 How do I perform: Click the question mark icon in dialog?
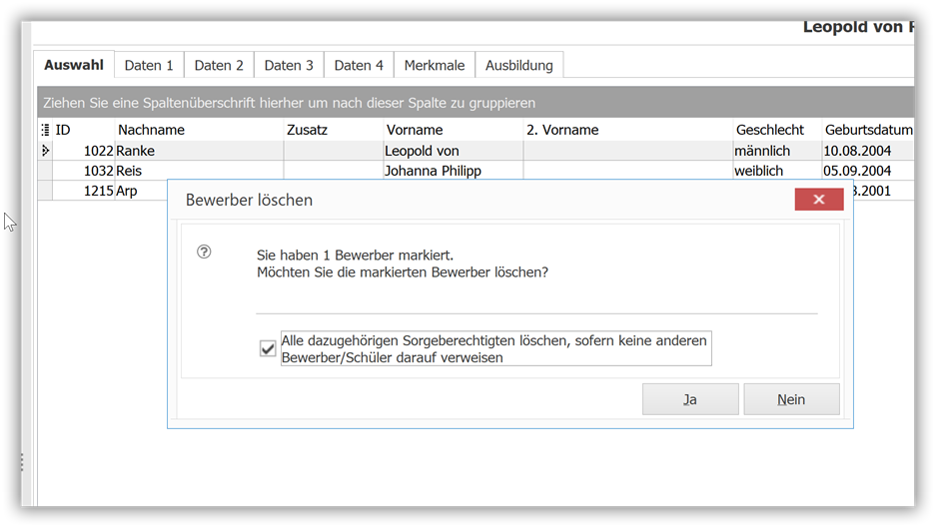tap(204, 252)
